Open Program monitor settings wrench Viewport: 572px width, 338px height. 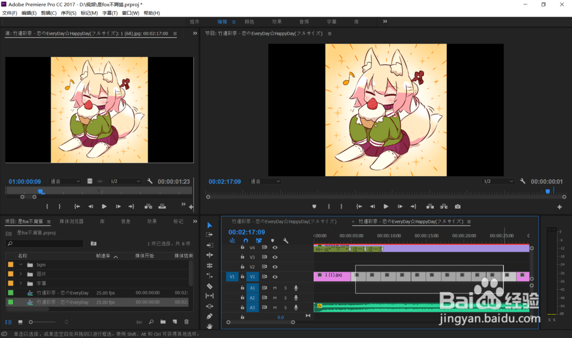point(522,181)
